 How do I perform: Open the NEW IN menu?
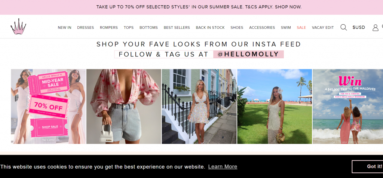click(x=64, y=28)
